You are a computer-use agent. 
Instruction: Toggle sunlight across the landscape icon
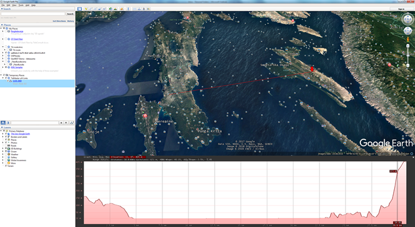[116, 9]
